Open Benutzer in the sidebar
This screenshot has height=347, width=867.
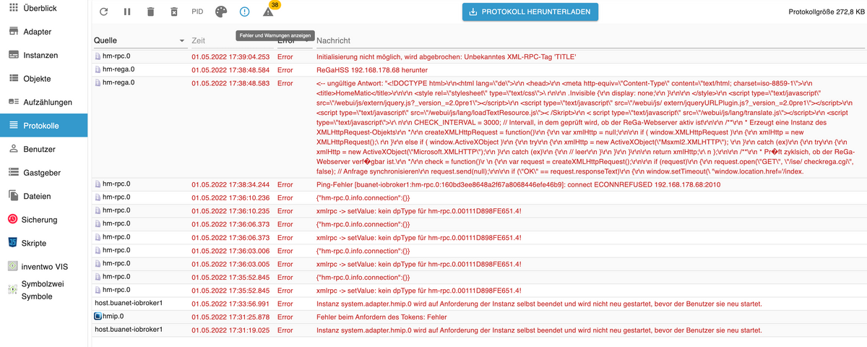coord(40,149)
